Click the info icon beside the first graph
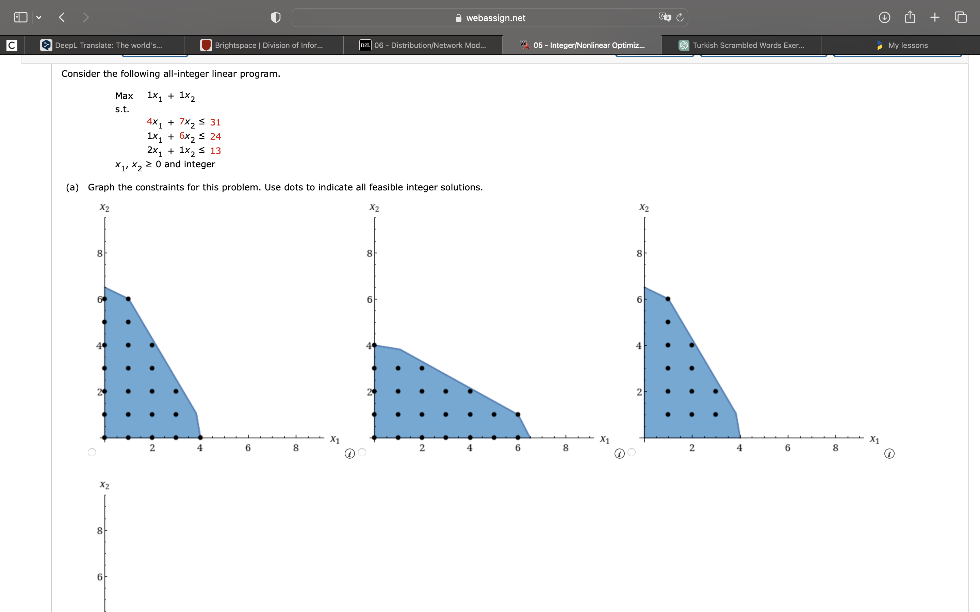980x612 pixels. pyautogui.click(x=349, y=454)
